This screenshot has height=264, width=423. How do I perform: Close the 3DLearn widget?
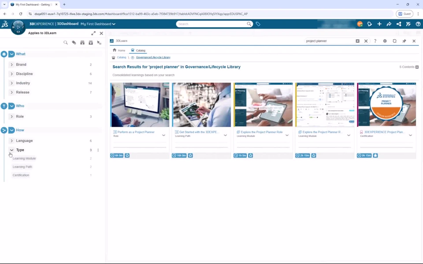coord(414,41)
